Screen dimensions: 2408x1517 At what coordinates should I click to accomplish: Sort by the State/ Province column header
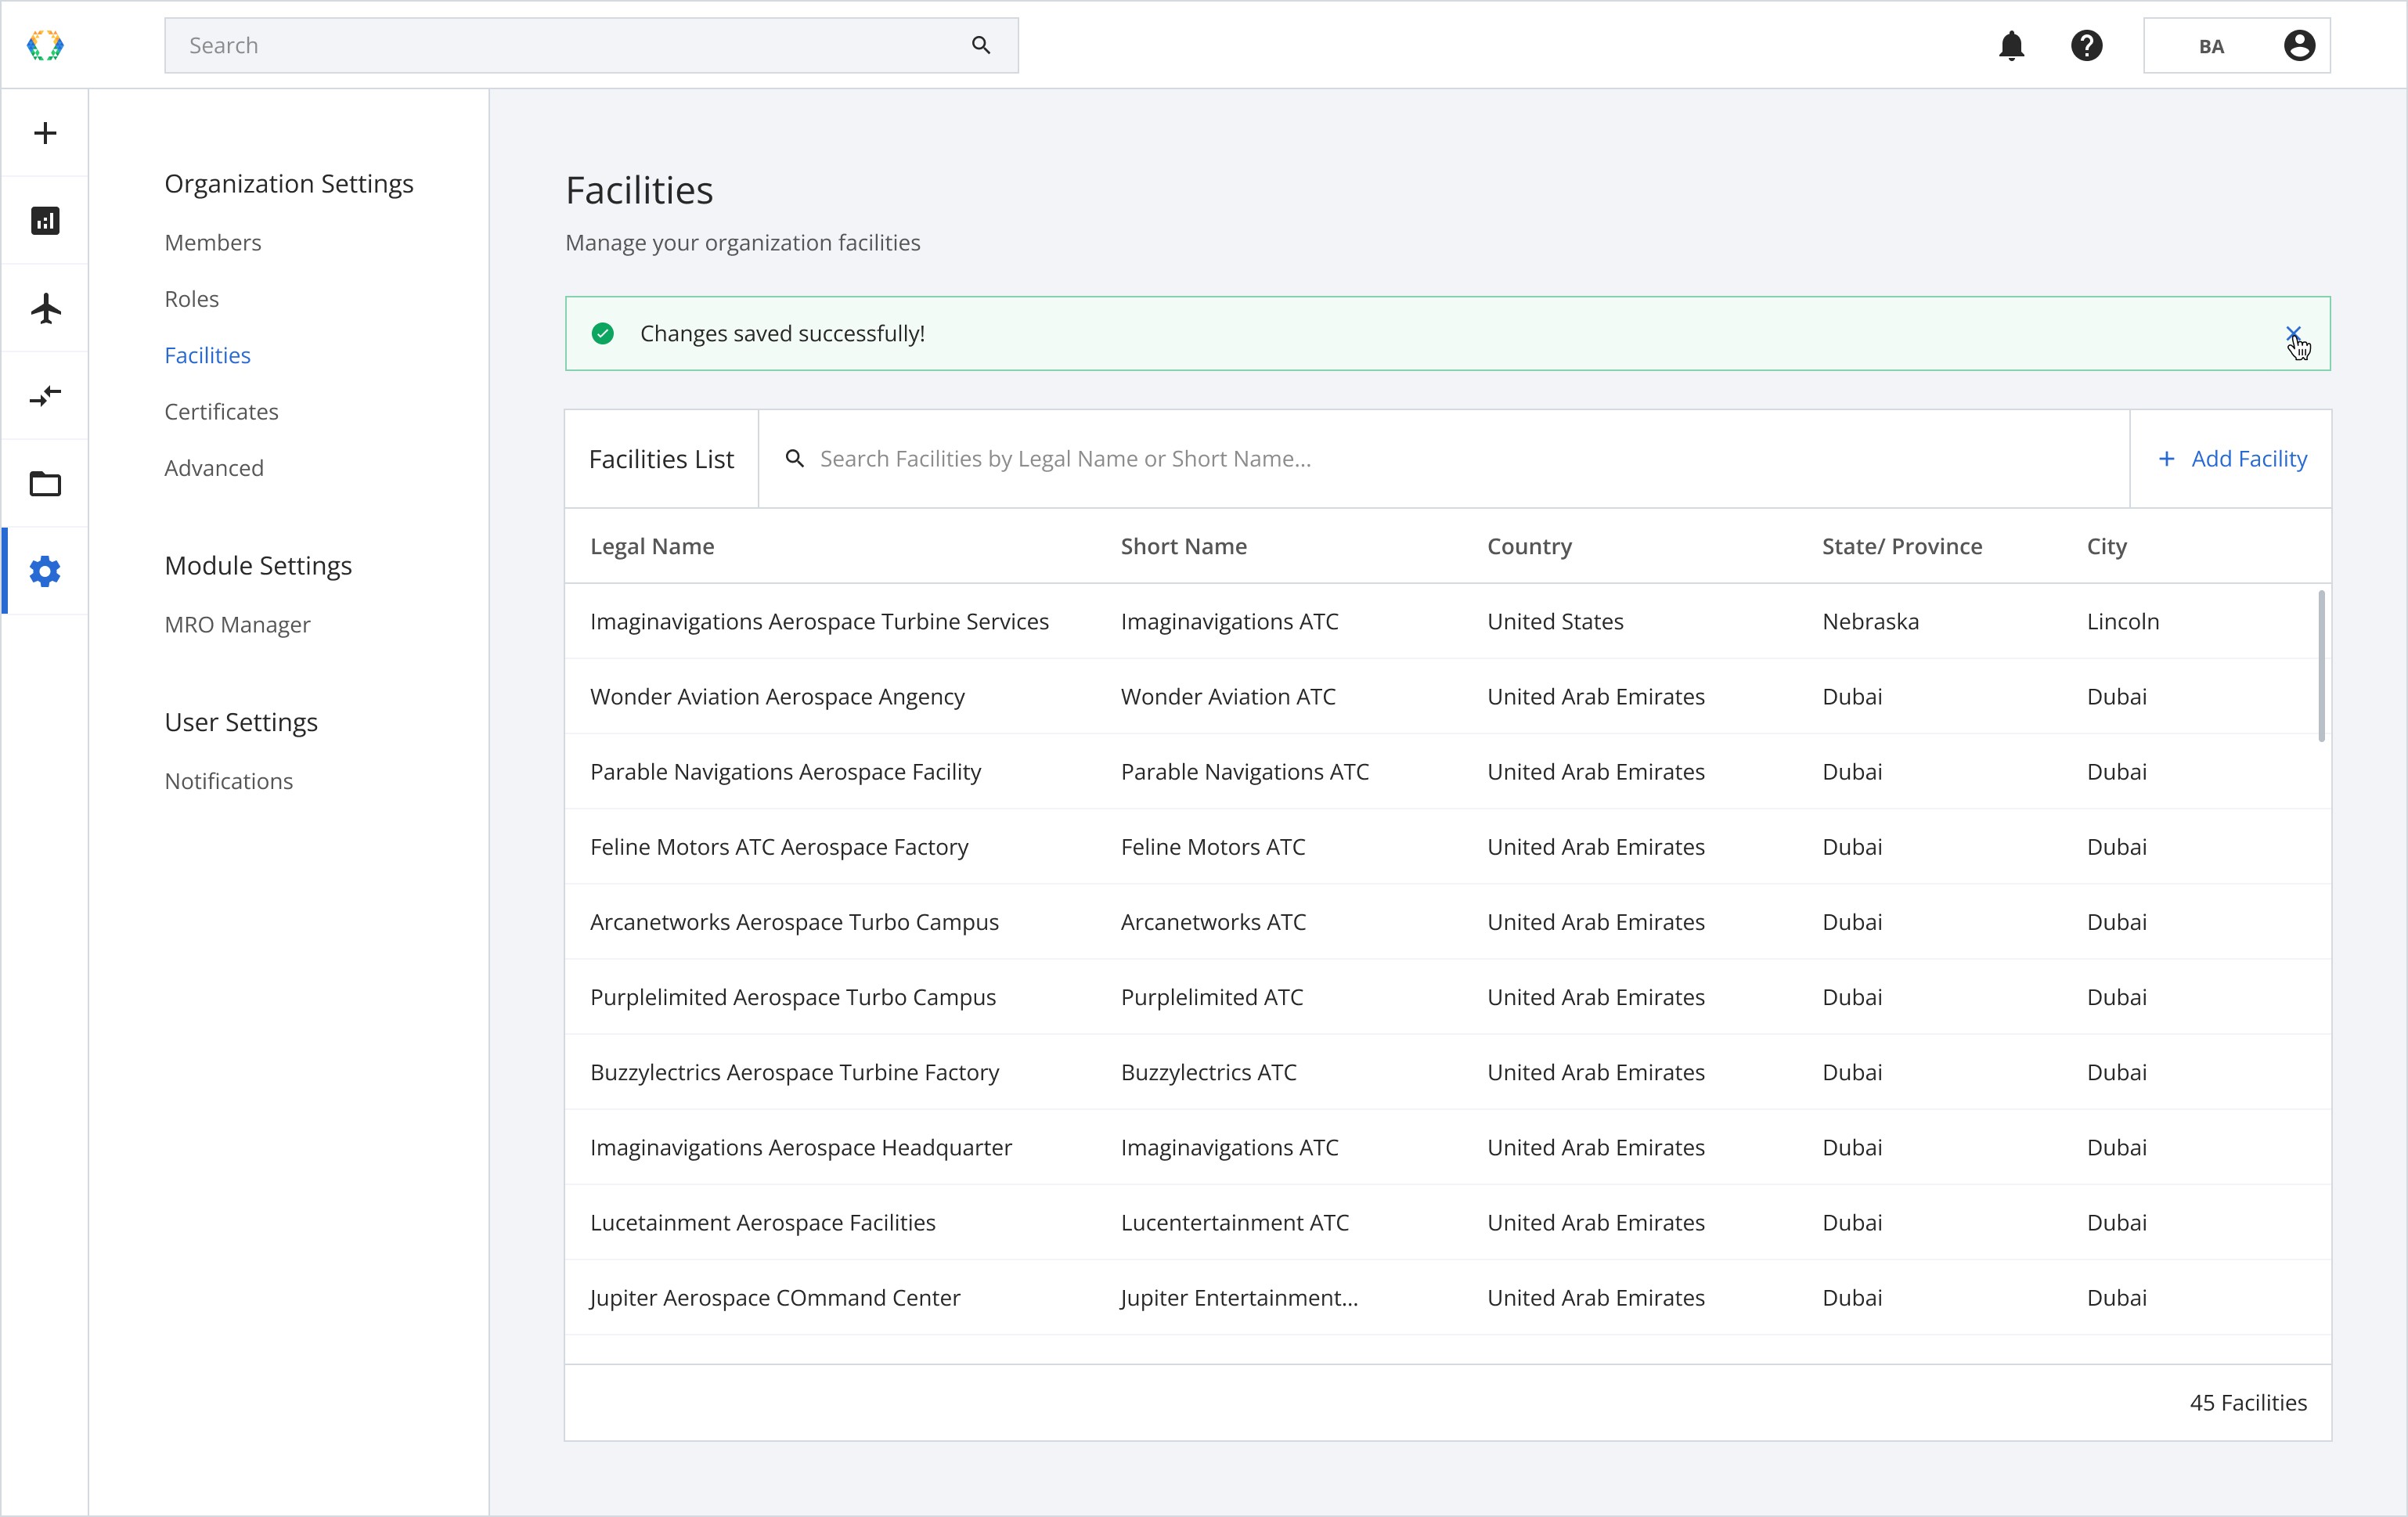[x=1902, y=546]
